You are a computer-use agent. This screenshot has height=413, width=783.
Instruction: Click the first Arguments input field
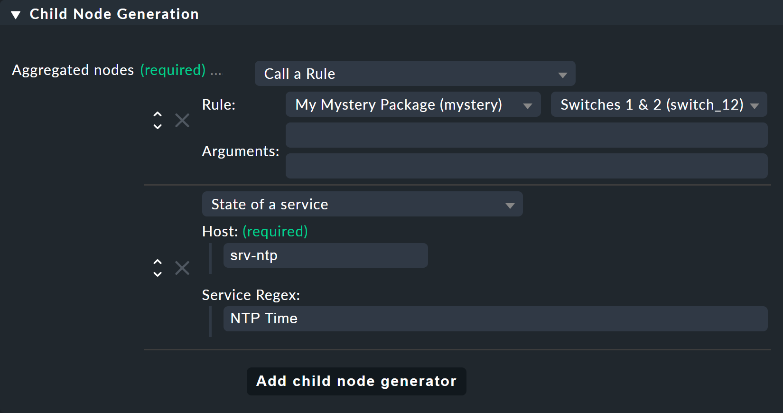[526, 135]
